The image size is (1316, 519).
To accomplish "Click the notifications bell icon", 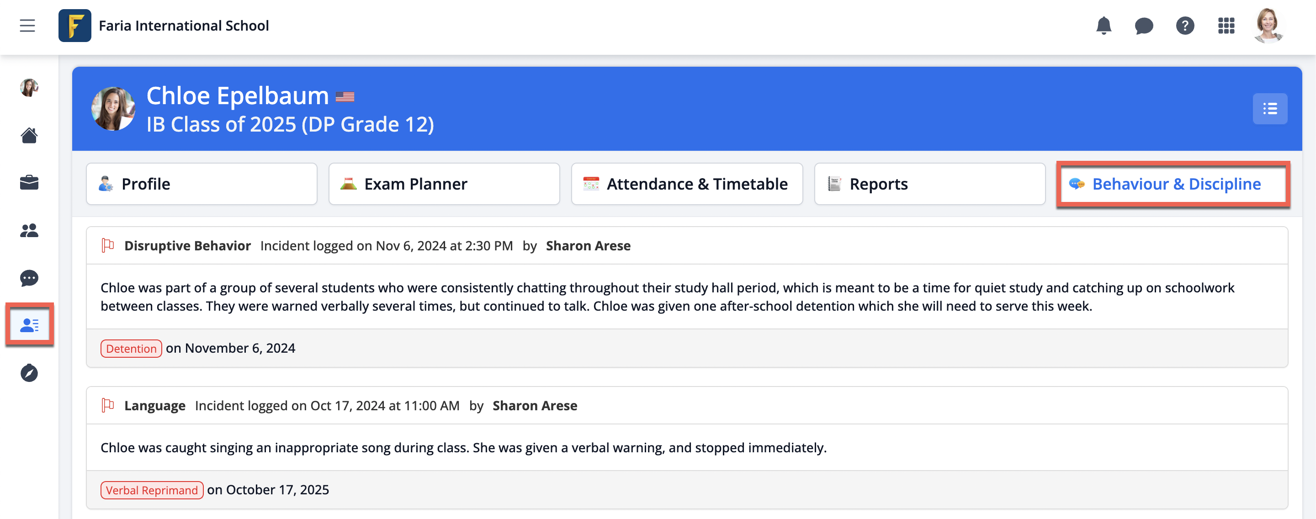I will coord(1104,26).
